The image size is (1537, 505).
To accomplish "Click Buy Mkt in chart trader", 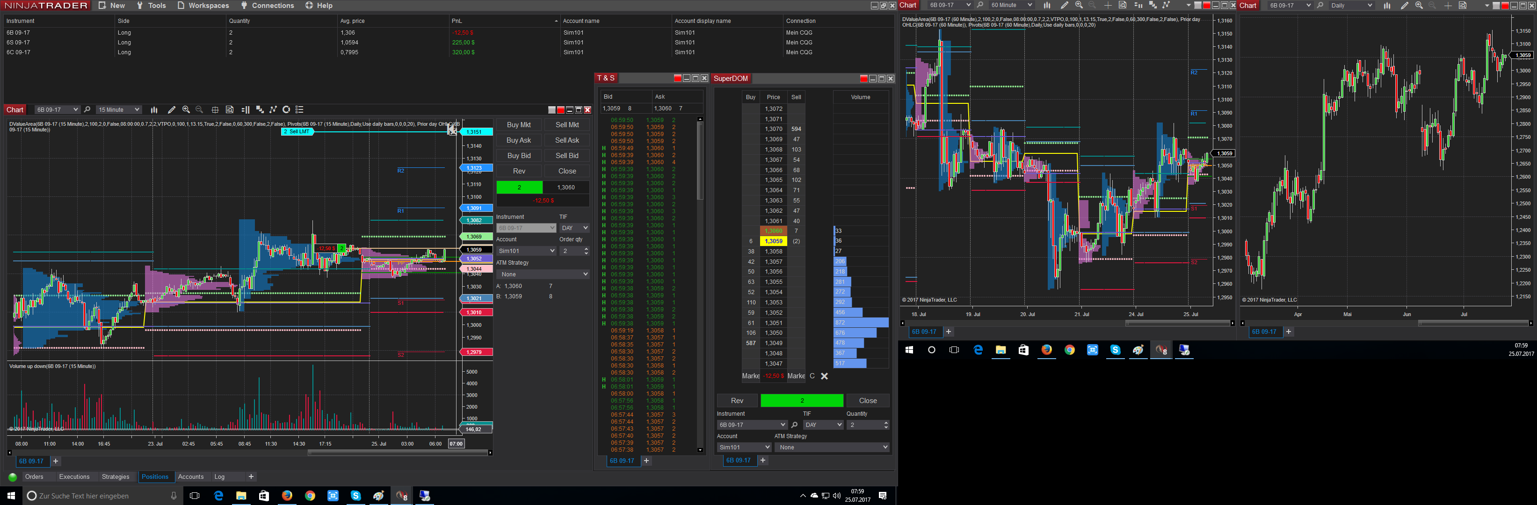I will coord(519,124).
